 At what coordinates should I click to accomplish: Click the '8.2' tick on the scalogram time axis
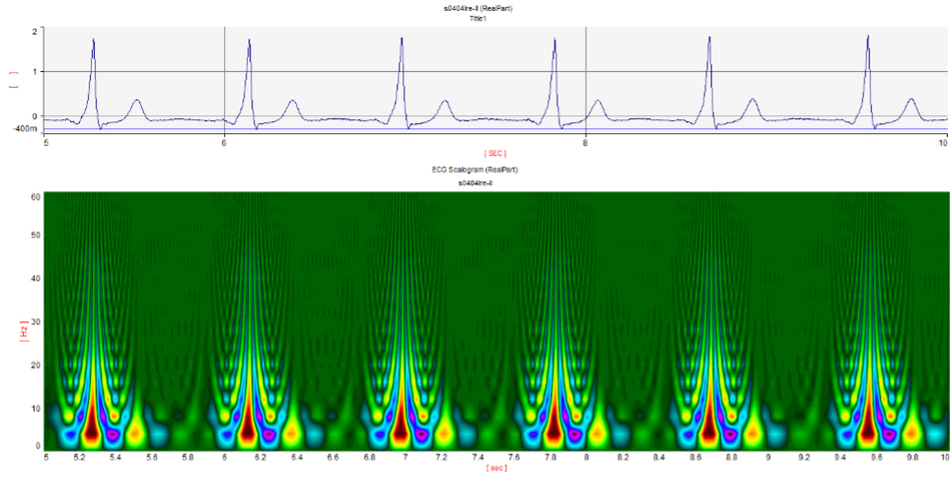click(x=622, y=459)
